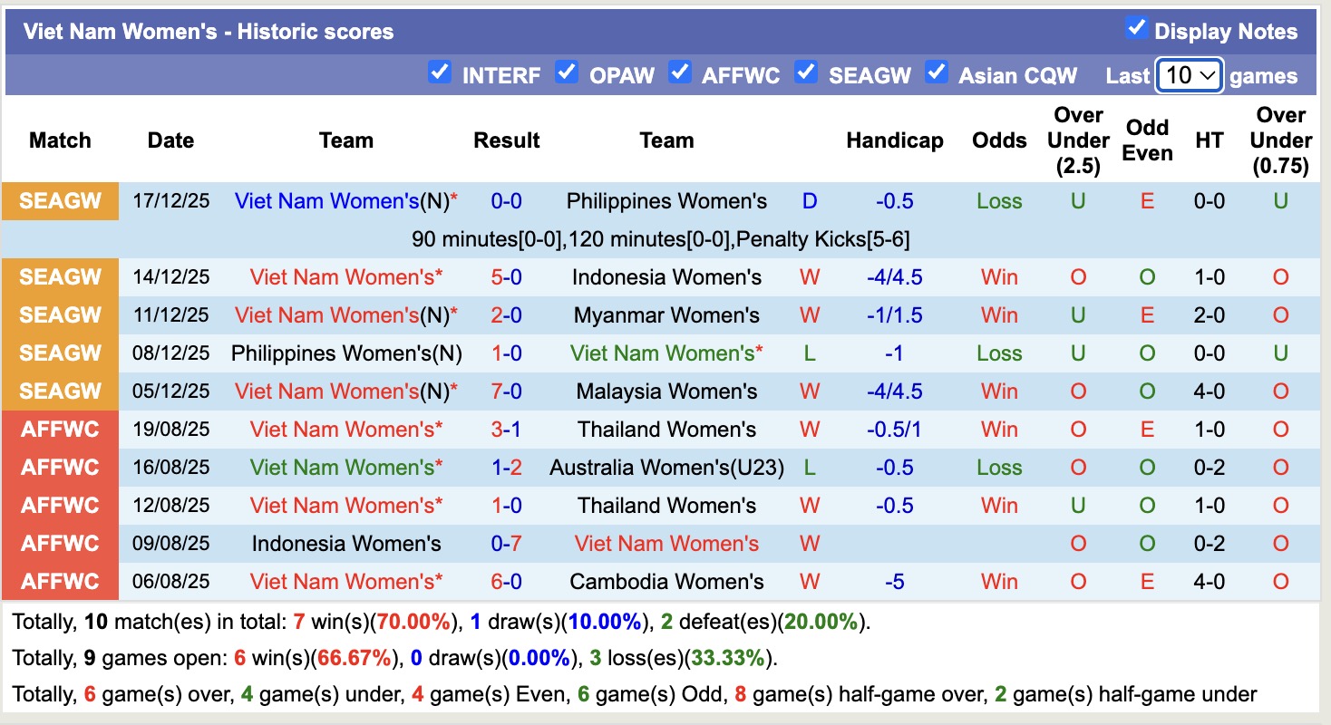Uncheck the AFFWC filter checkbox
Viewport: 1331px width, 725px height.
(680, 72)
